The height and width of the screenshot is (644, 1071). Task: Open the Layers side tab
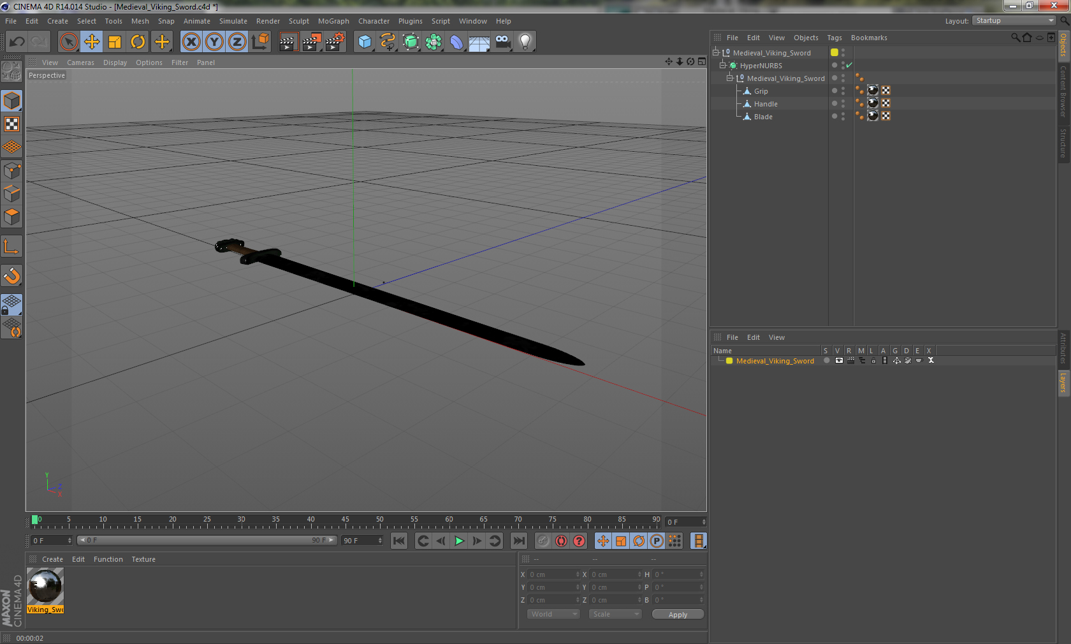pos(1063,383)
